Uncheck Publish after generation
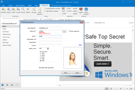The width and height of the screenshot is (135, 90). 40,68
